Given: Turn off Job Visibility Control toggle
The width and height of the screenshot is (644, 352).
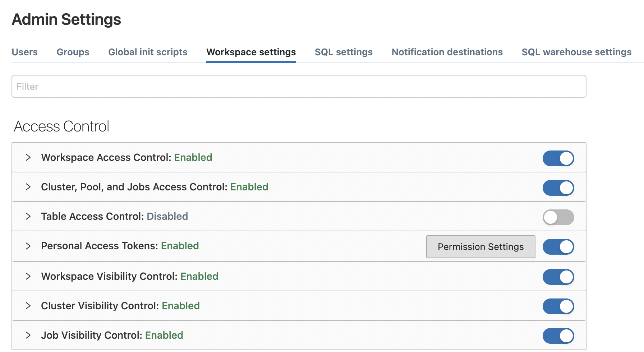Looking at the screenshot, I should [558, 336].
